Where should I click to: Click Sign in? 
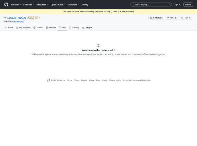(177, 5)
